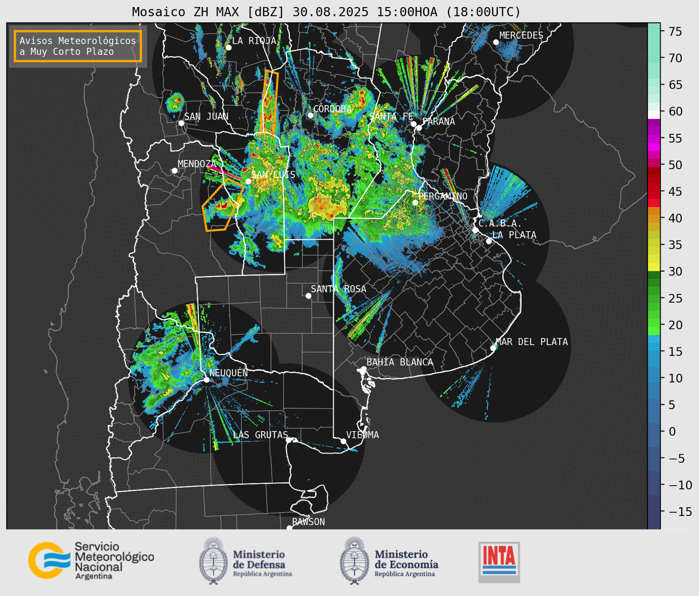Screen dimensions: 699x596
Task: Select the NEUQUÉN city label
Action: [228, 373]
